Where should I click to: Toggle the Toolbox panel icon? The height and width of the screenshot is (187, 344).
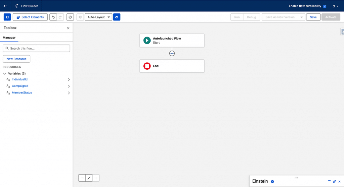tap(7, 17)
